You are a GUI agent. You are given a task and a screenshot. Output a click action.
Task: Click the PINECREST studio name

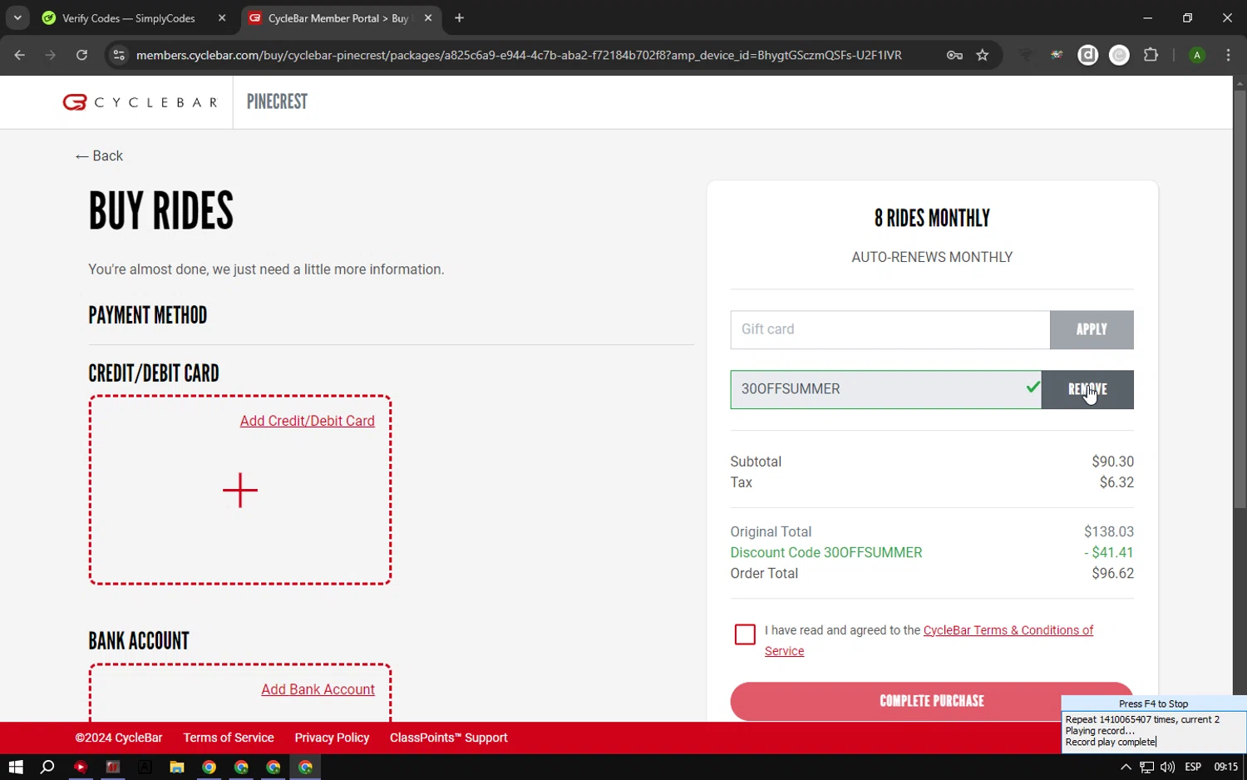pos(277,101)
